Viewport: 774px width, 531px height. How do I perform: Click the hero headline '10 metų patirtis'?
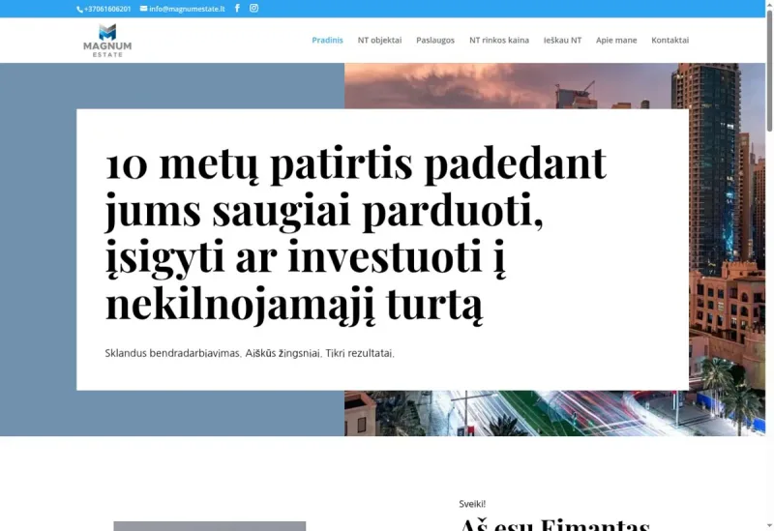[x=355, y=234]
